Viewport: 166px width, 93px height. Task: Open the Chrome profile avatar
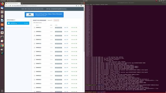pos(81,6)
